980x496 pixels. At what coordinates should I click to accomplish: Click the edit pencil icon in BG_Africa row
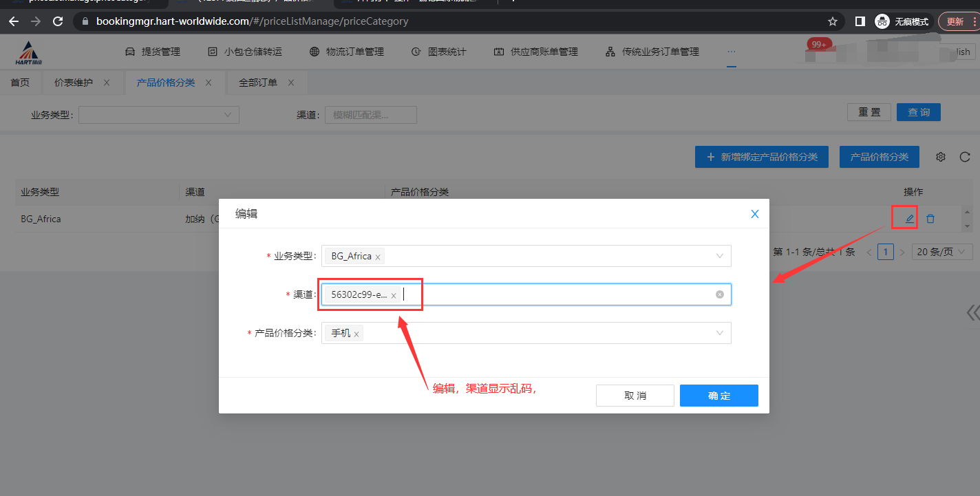tap(909, 219)
